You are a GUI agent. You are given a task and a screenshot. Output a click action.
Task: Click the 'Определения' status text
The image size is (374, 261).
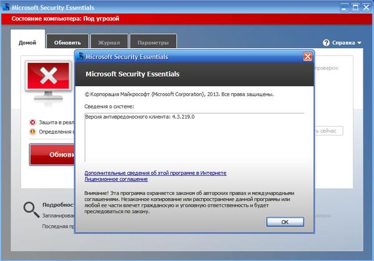click(x=57, y=132)
